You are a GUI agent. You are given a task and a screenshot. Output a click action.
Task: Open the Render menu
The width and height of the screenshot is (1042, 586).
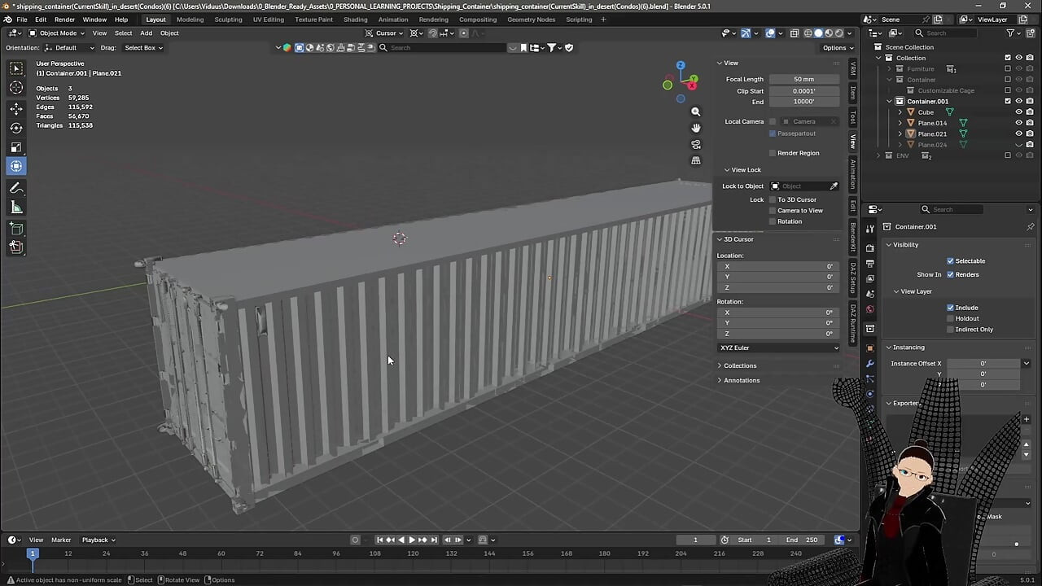[x=64, y=20]
